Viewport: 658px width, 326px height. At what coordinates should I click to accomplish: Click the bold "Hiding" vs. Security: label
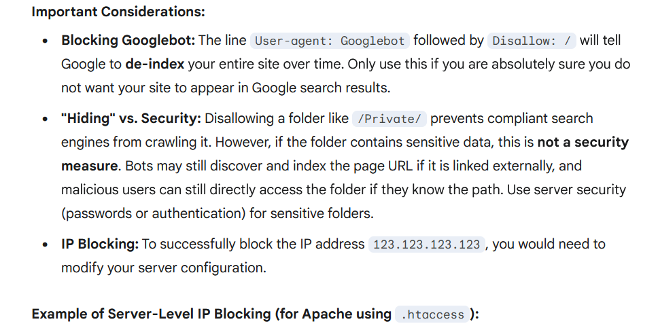(131, 118)
